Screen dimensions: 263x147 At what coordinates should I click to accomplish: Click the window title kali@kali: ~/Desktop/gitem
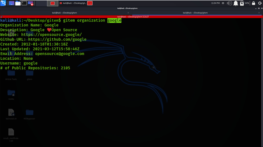point(127,8)
